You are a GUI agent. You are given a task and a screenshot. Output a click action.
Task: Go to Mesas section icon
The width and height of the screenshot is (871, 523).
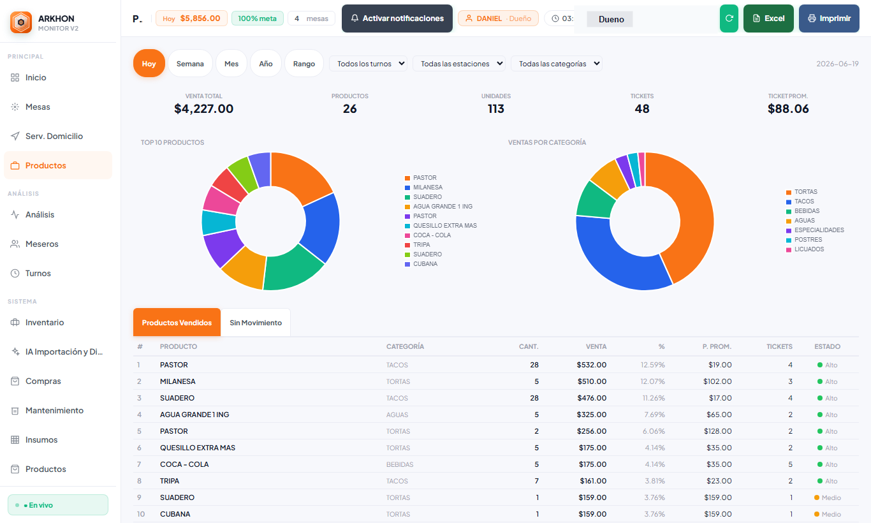pos(15,107)
